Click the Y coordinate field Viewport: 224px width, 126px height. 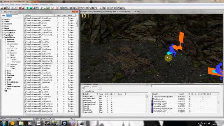point(94,88)
